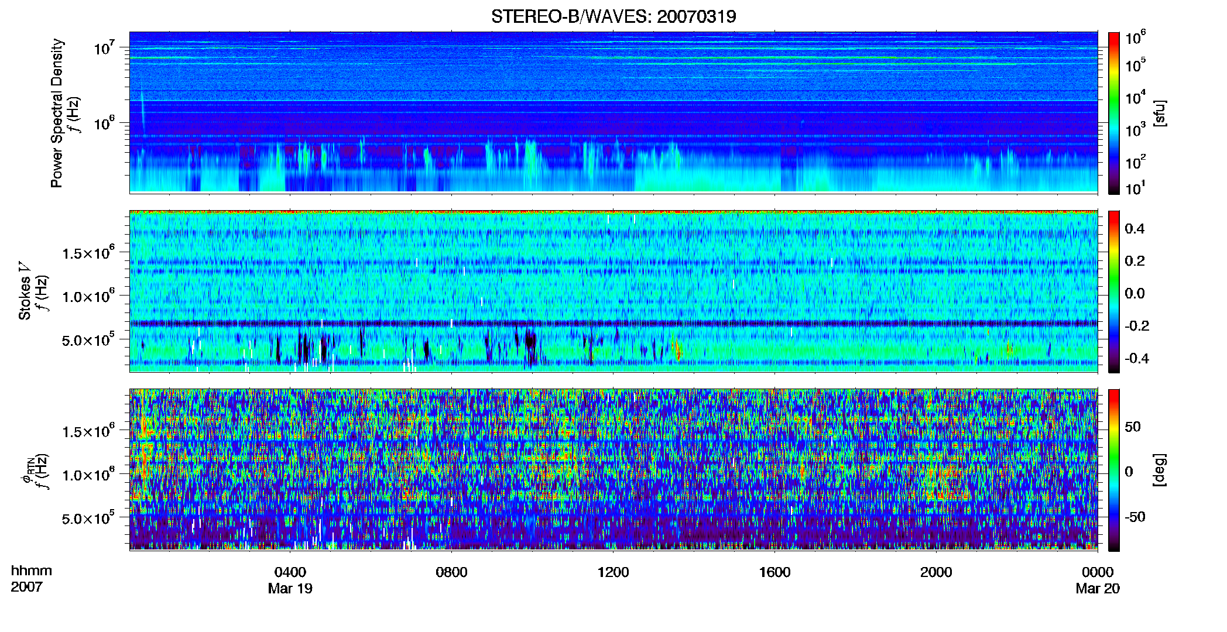Click the 0000 time tick label
Screen dimensions: 1227x632
[x=1098, y=572]
